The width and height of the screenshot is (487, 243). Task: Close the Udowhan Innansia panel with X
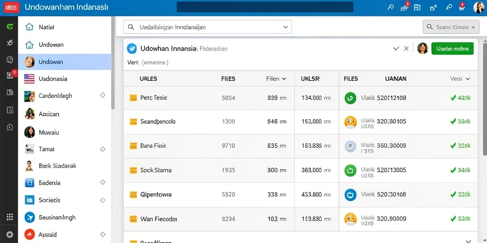(x=406, y=48)
